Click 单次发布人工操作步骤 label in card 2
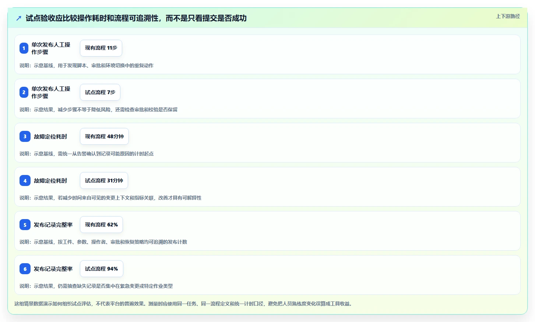Image resolution: width=535 pixels, height=322 pixels. pyautogui.click(x=51, y=92)
